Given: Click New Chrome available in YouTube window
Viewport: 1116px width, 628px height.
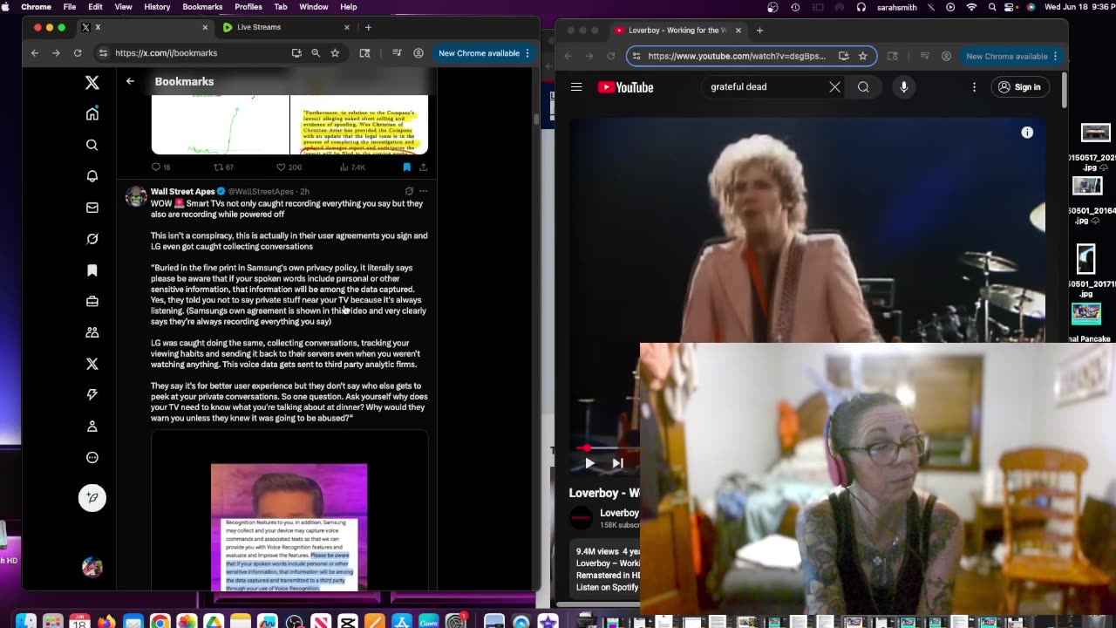Looking at the screenshot, I should coord(1007,56).
